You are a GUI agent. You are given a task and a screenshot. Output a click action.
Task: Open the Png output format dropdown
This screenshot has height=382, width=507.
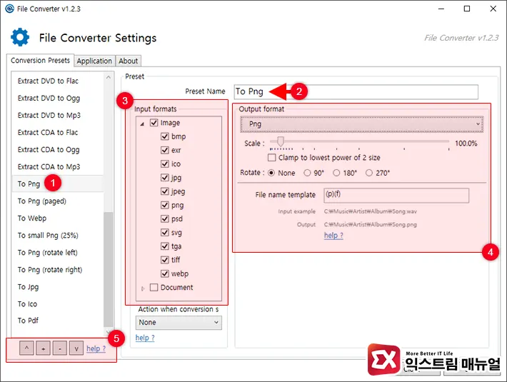click(x=360, y=124)
